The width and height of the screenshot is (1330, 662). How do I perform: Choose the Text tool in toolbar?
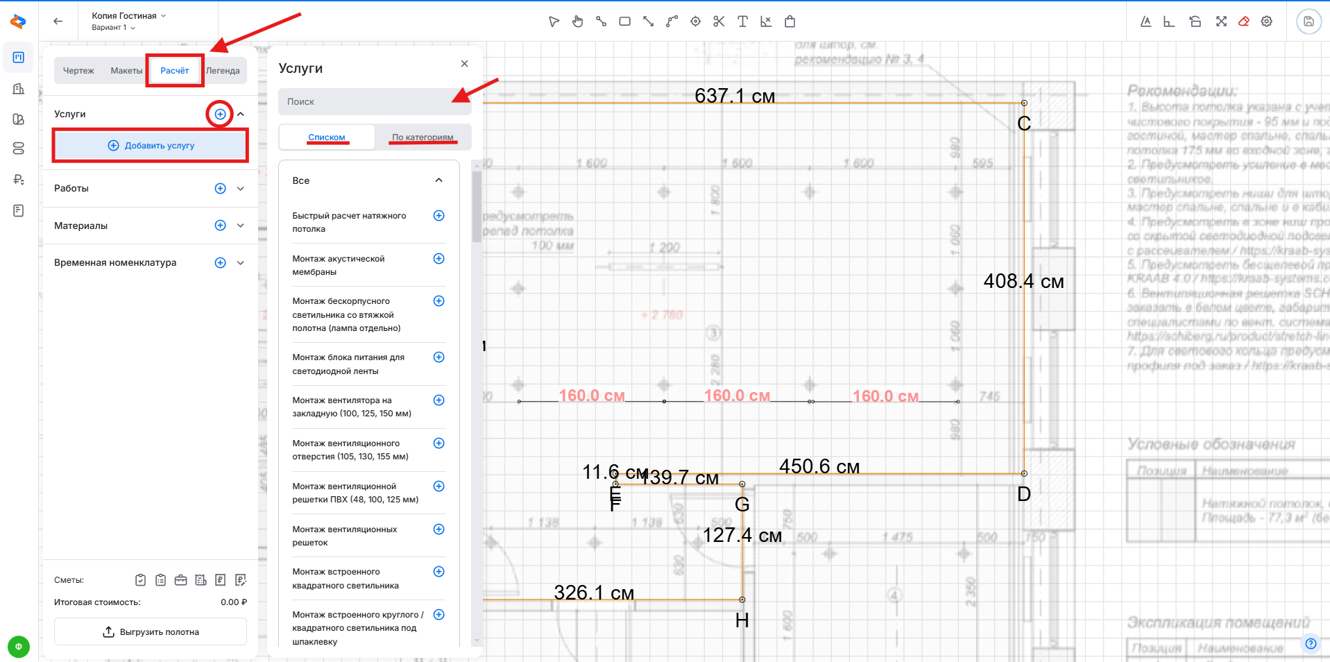742,22
